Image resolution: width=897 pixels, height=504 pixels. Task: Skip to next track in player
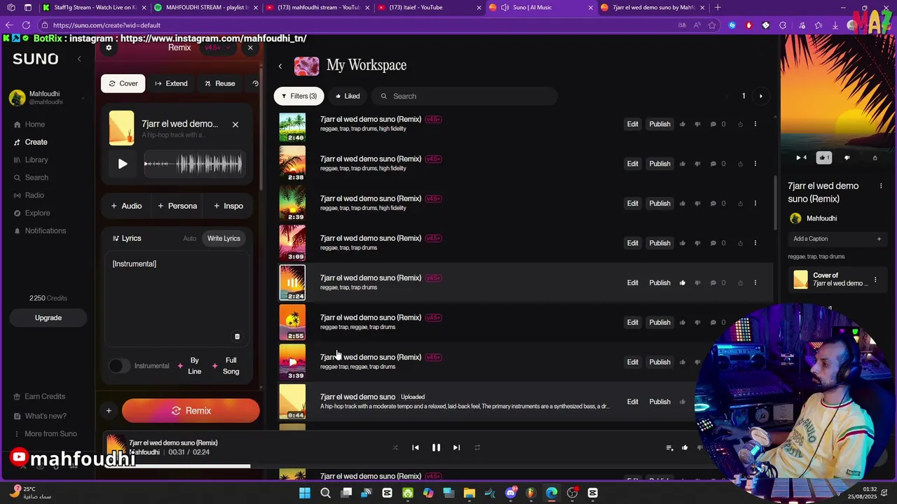pos(456,448)
